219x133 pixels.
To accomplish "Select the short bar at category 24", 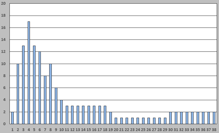I will [138, 121].
